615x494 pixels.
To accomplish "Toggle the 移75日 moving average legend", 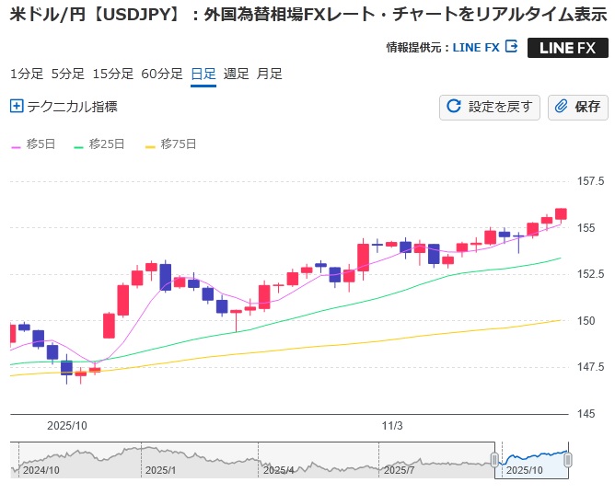I will tap(178, 144).
